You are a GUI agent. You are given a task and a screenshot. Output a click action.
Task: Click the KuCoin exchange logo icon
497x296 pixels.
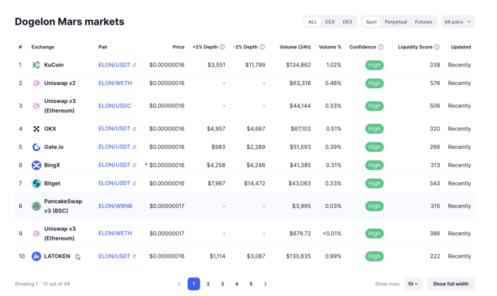click(36, 65)
